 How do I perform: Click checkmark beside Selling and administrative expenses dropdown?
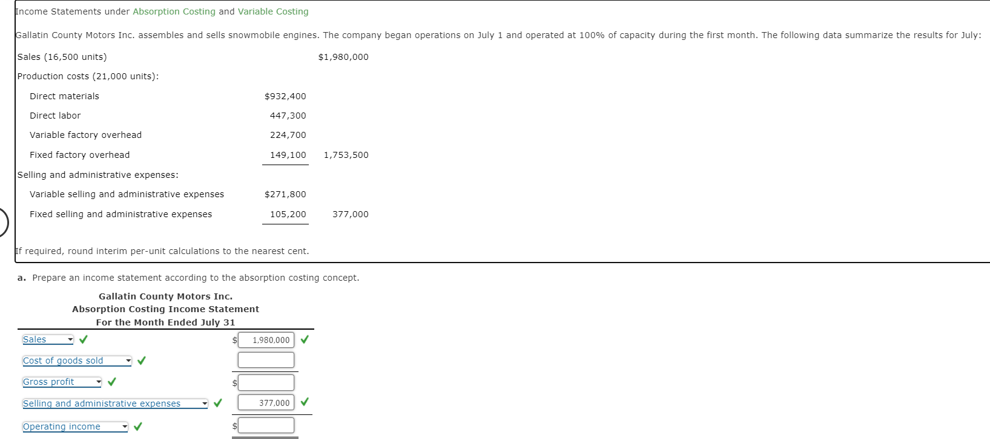pos(218,403)
